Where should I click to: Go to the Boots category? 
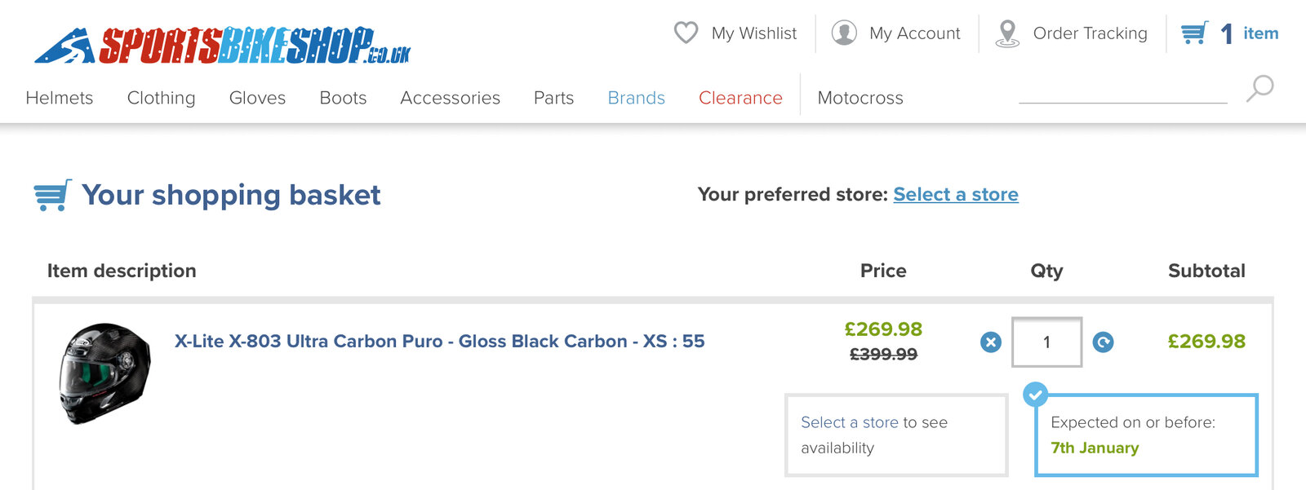(x=343, y=98)
